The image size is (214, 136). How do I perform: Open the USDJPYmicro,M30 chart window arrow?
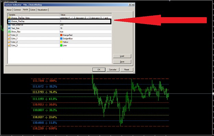[2, 2]
